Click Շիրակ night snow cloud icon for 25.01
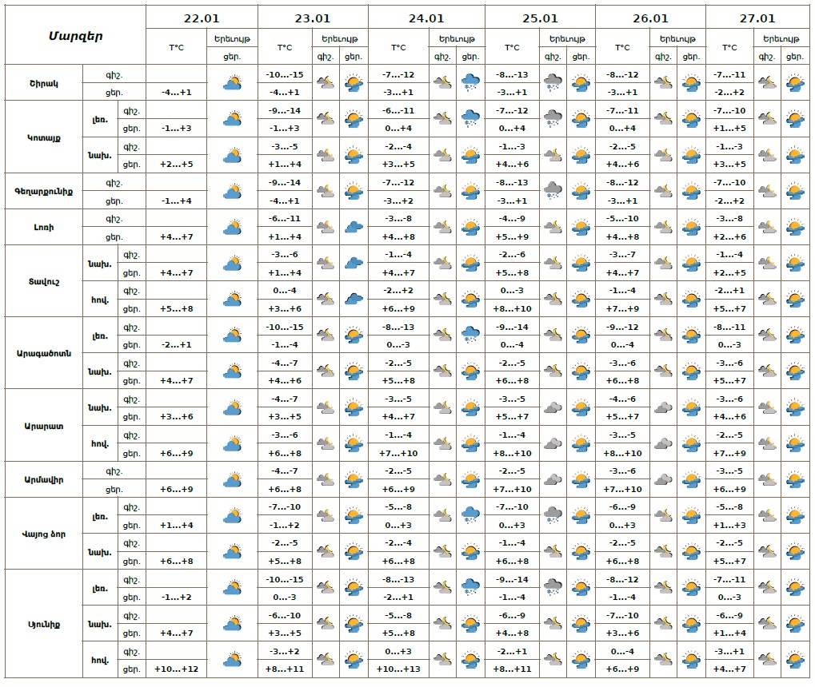Viewport: 815px width, 687px height. point(553,82)
